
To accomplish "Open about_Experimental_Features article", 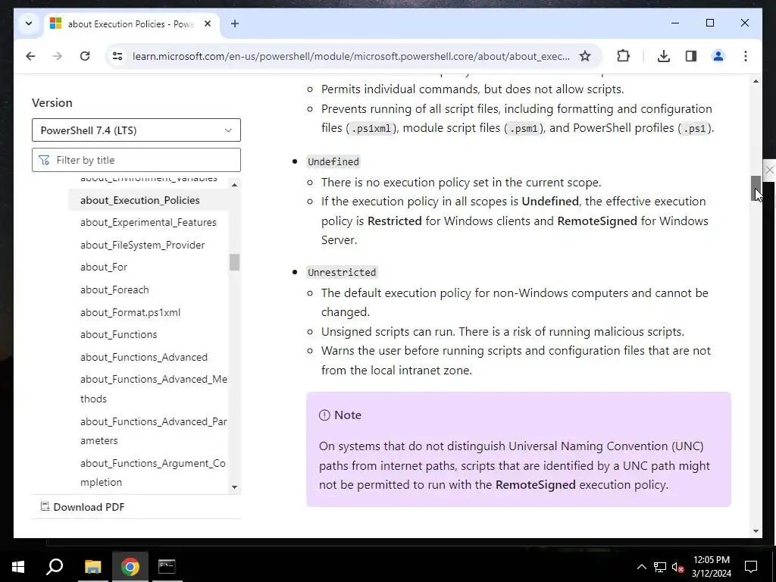I will (148, 222).
